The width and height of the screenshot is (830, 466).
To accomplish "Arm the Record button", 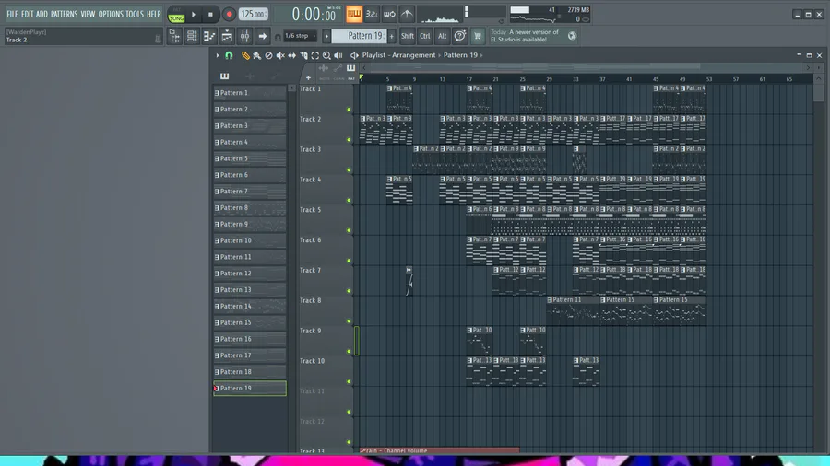I will click(x=229, y=14).
